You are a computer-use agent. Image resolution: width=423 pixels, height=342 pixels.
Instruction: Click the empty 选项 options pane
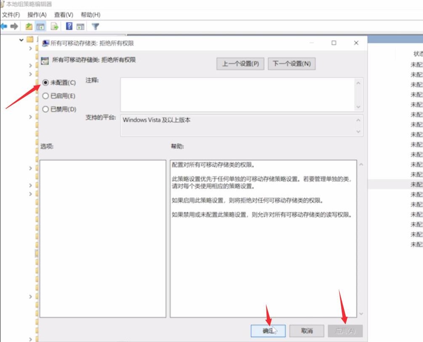click(x=103, y=239)
